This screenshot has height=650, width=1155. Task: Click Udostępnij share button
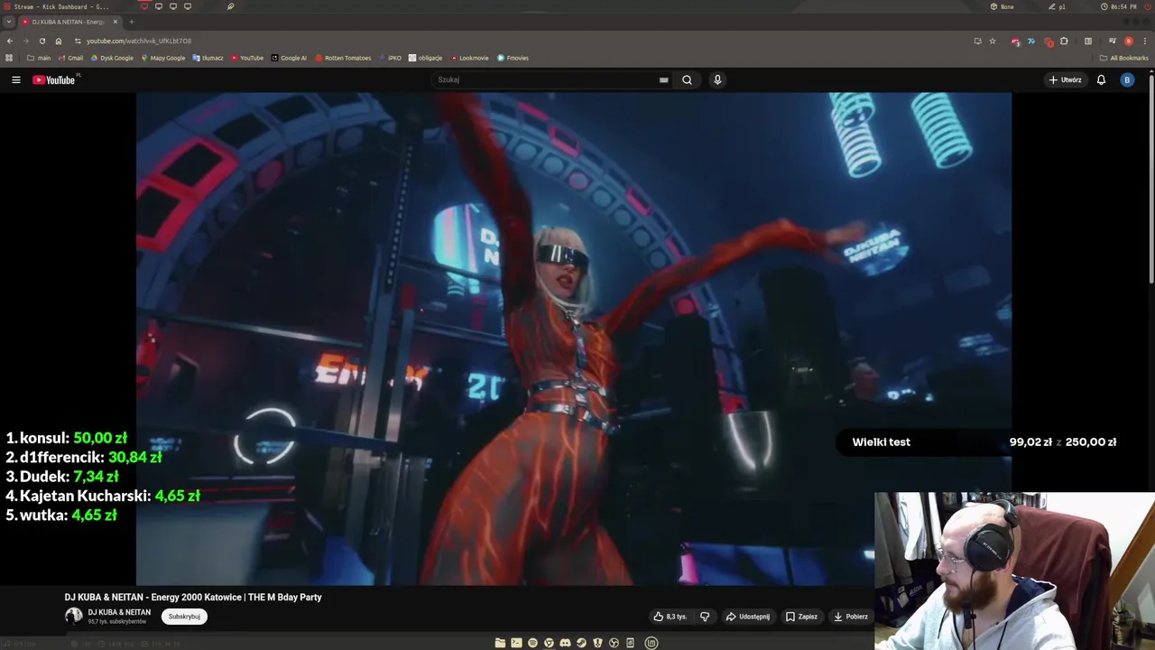pyautogui.click(x=748, y=617)
